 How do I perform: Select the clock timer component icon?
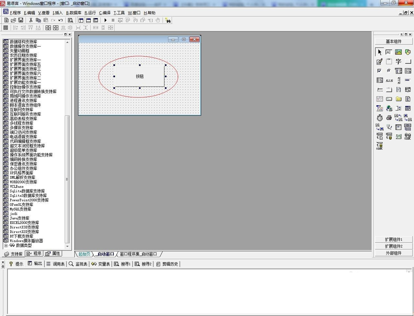coord(380,118)
